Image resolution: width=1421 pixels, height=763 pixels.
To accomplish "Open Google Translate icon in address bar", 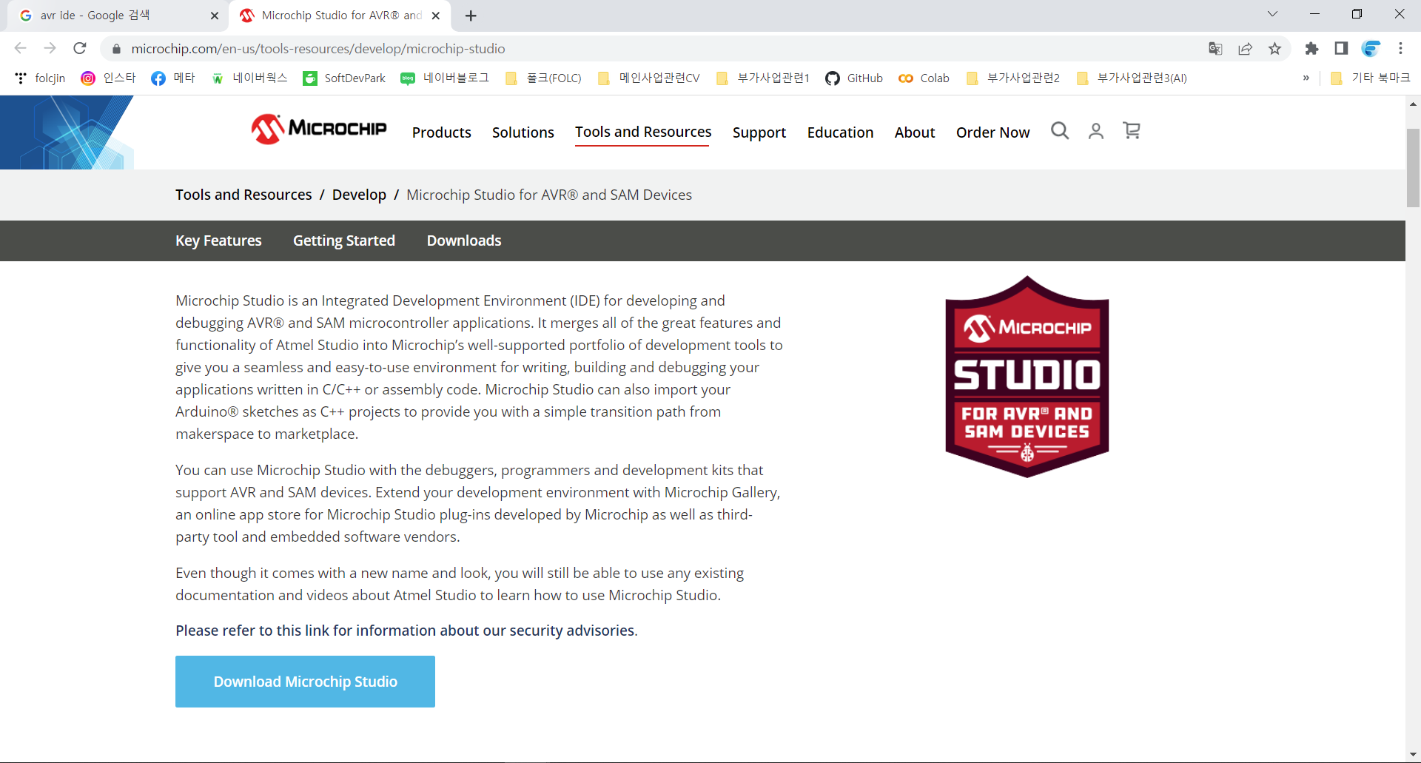I will [1215, 48].
